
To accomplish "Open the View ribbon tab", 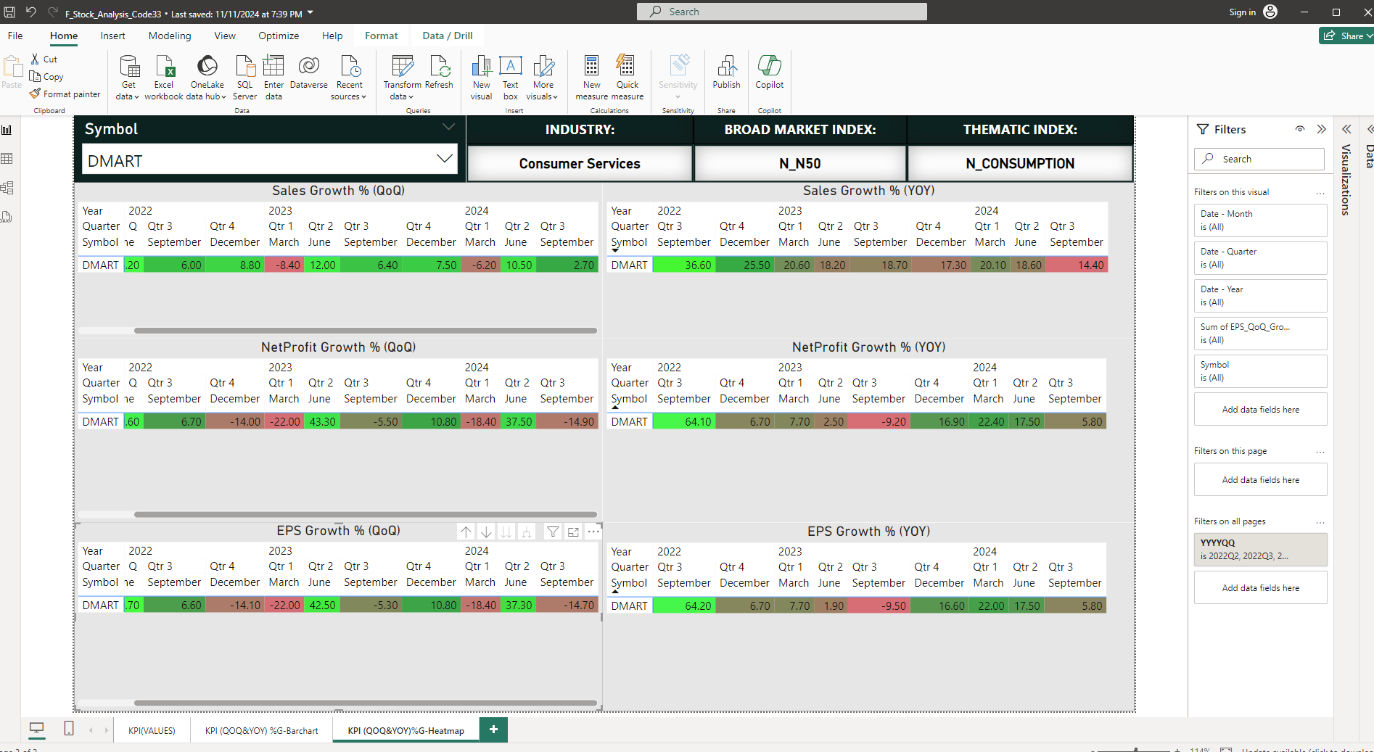I will coord(225,36).
